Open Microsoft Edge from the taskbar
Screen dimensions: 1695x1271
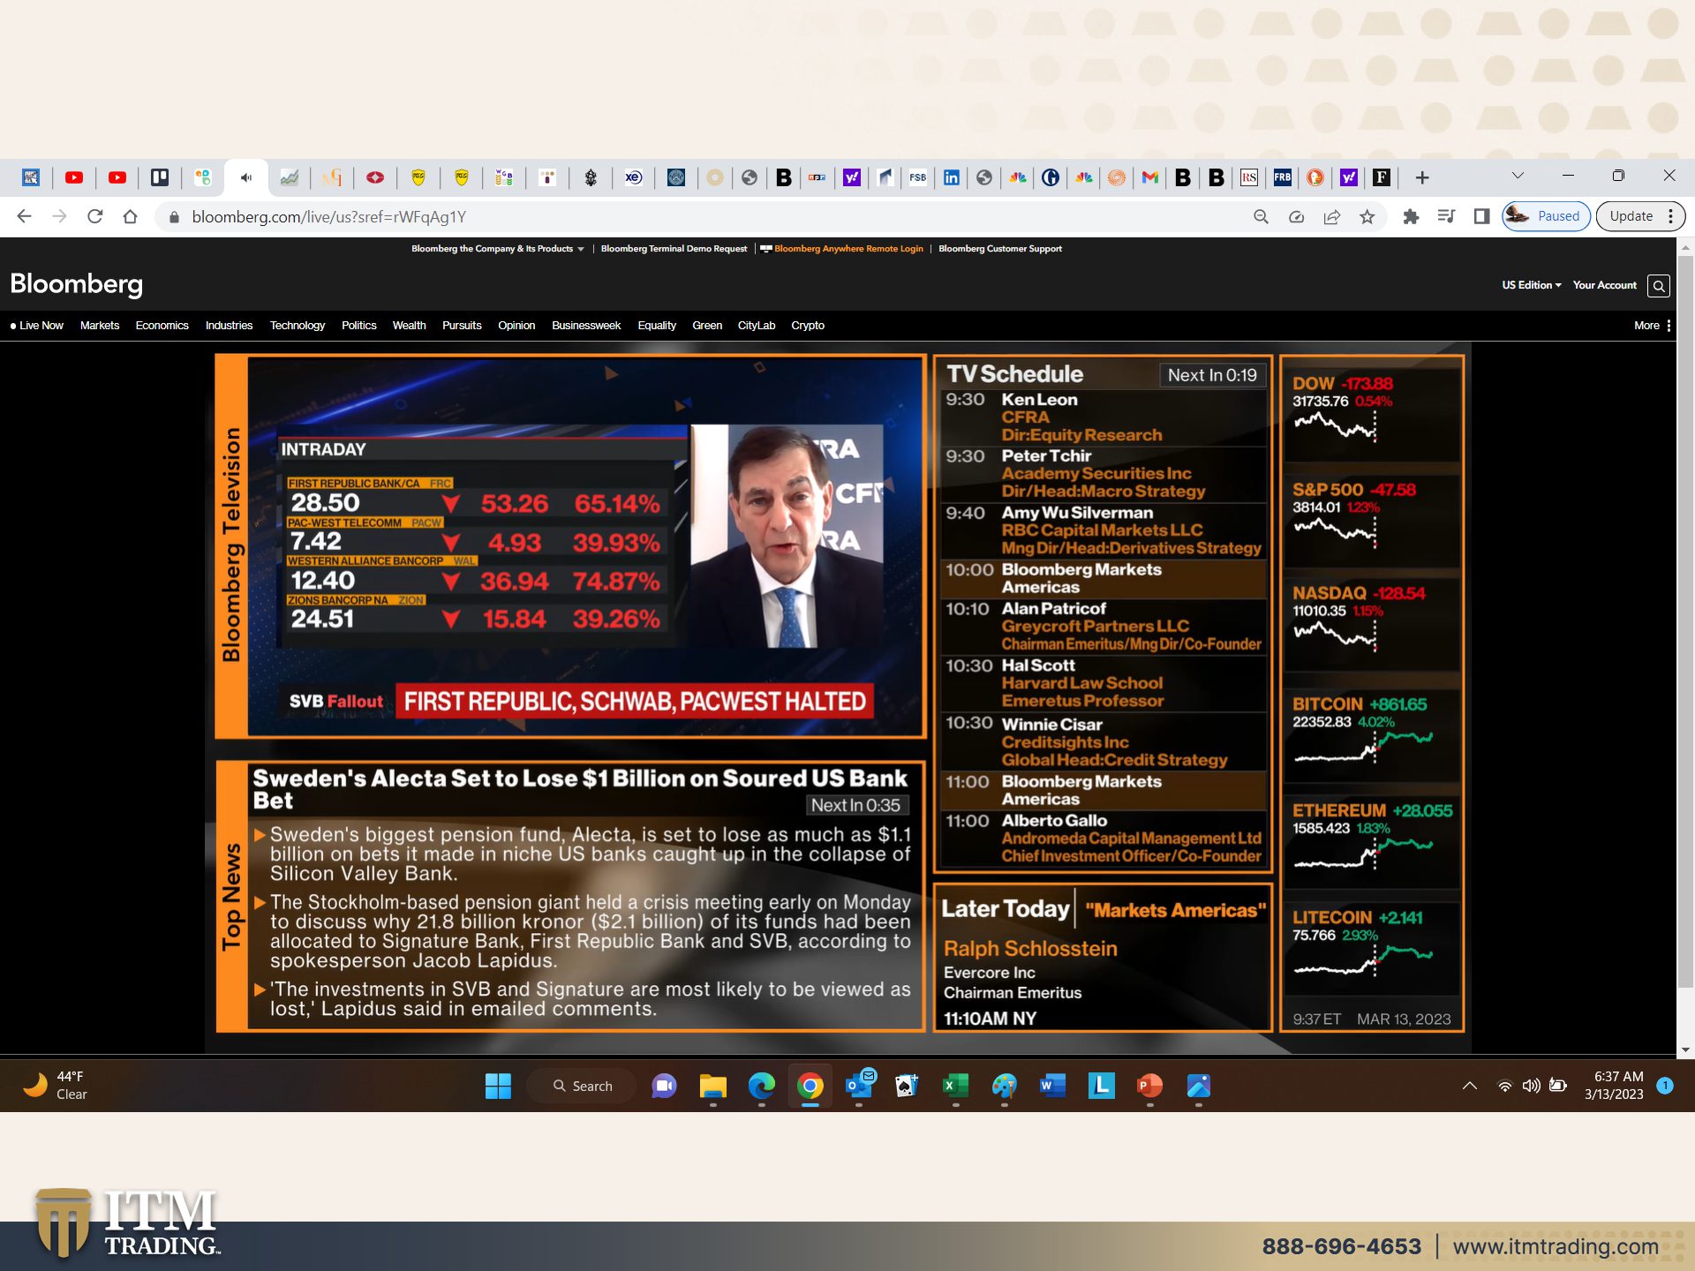coord(761,1086)
